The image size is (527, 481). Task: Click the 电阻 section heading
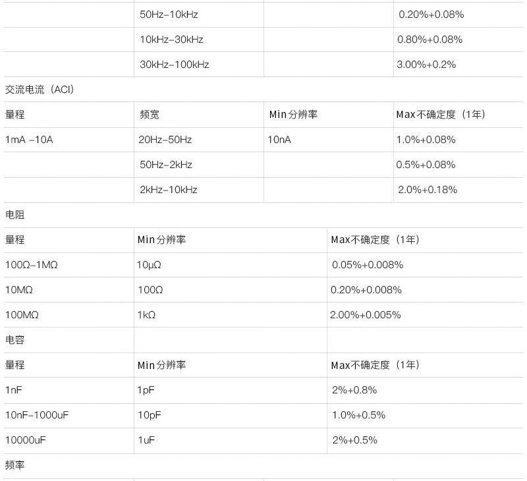pos(14,215)
